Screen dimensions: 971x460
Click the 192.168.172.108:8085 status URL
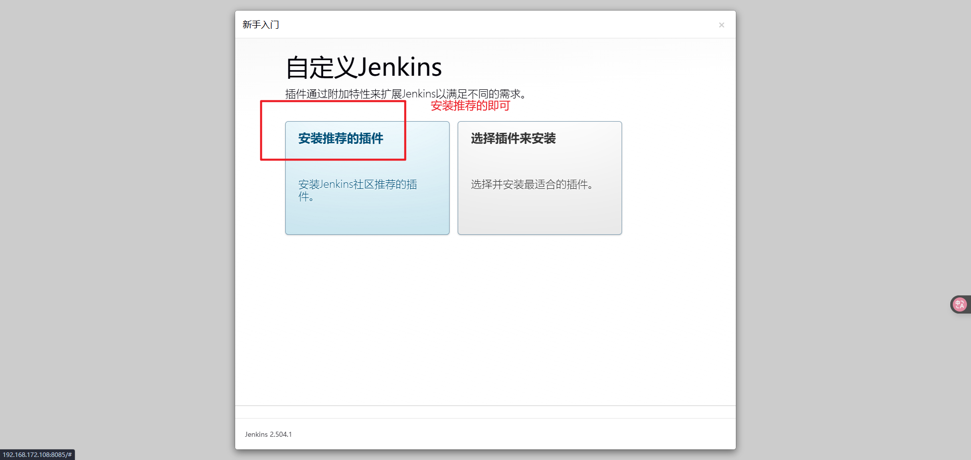click(x=37, y=455)
